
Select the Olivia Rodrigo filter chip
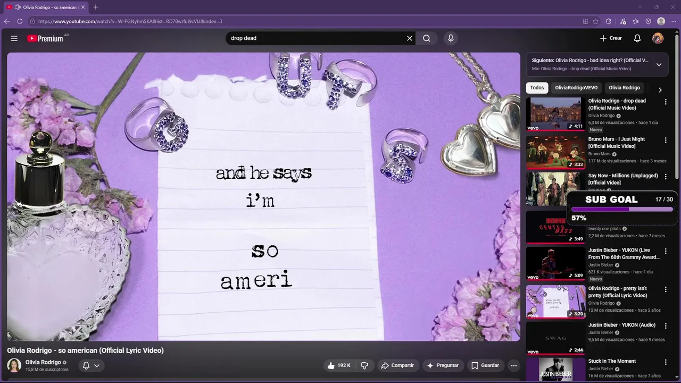624,88
